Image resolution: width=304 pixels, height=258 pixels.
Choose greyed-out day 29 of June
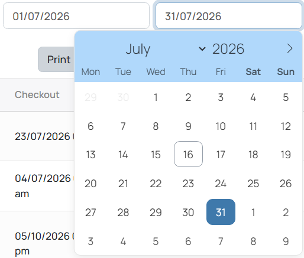pyautogui.click(x=90, y=97)
